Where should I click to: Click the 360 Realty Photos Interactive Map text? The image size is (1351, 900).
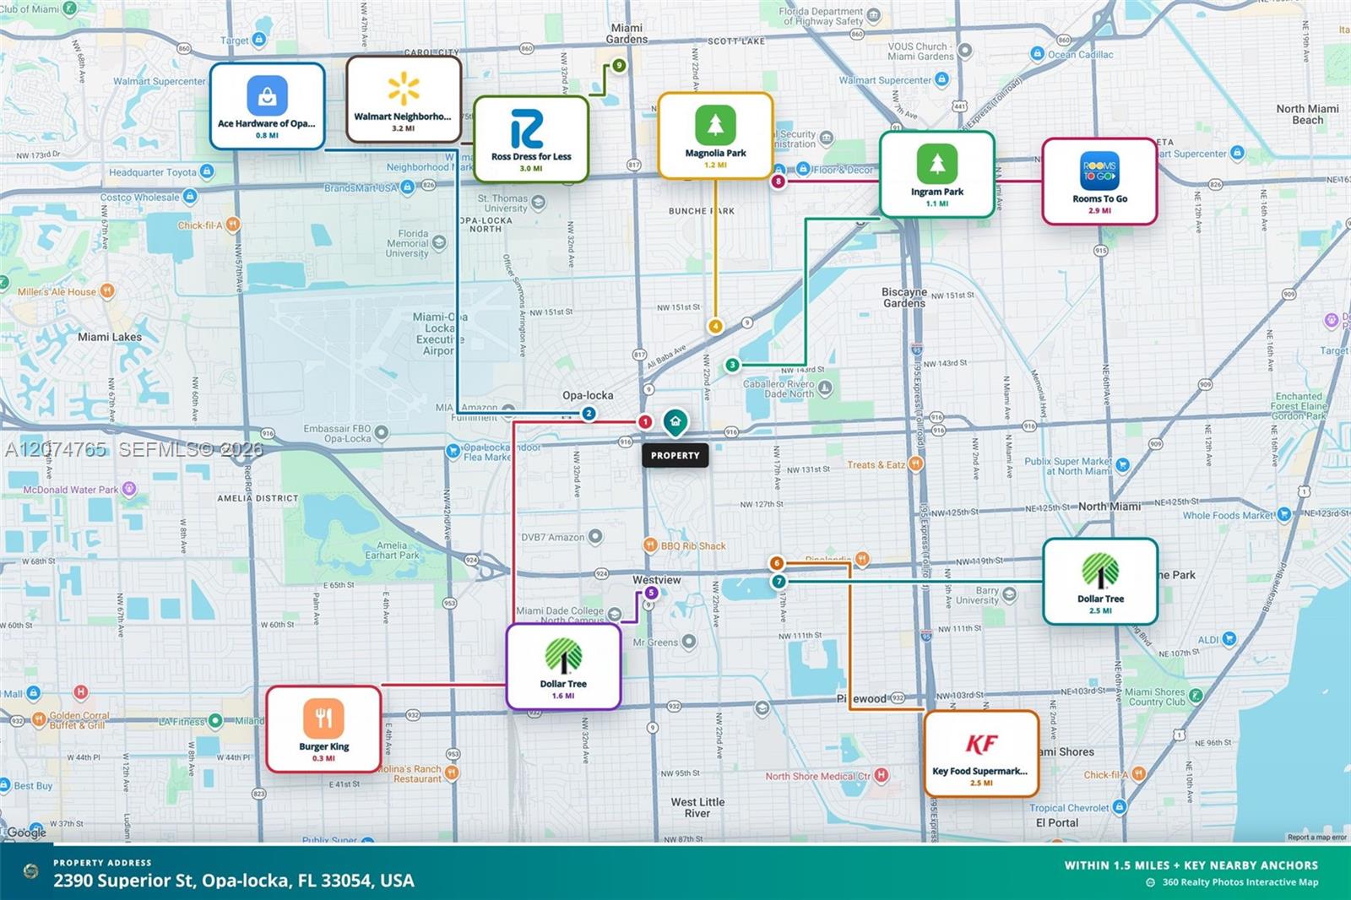pyautogui.click(x=1240, y=882)
